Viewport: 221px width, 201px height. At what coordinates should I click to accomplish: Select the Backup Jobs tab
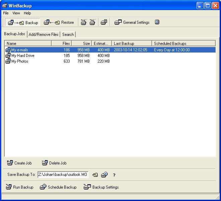pos(14,34)
